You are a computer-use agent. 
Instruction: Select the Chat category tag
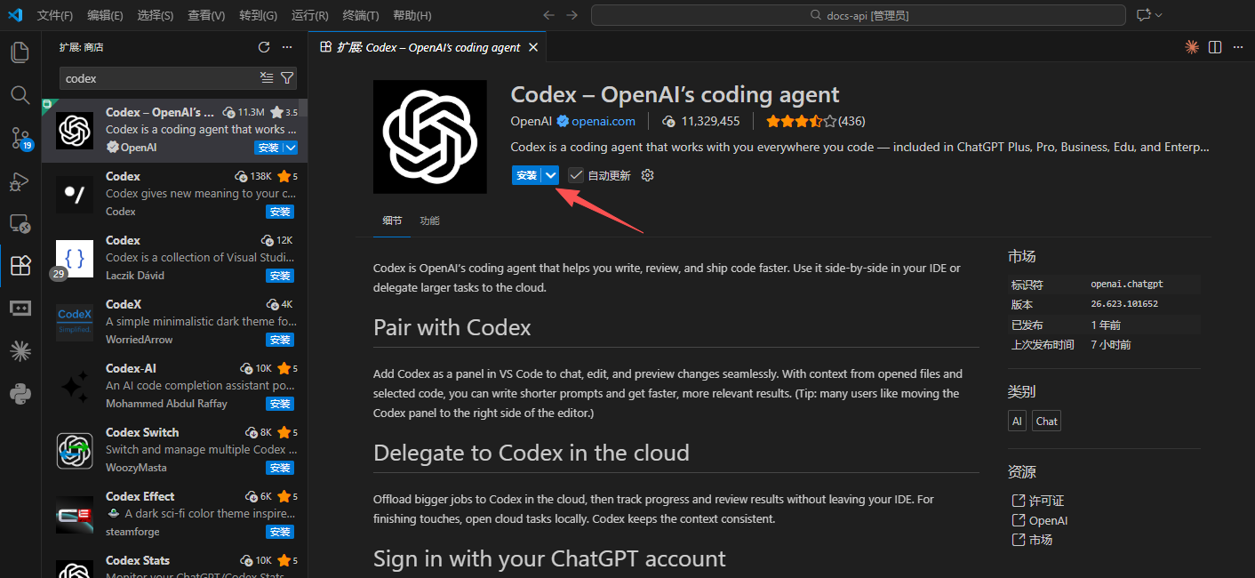1047,421
